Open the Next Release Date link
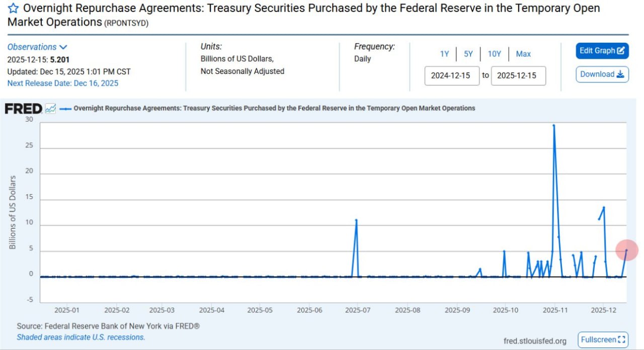644x350 pixels. (62, 83)
